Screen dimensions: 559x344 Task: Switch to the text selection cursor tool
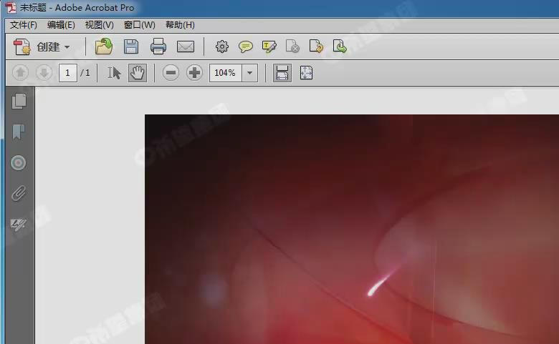pos(114,73)
